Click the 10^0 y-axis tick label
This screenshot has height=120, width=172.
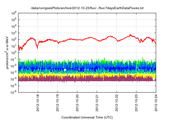click(x=14, y=52)
